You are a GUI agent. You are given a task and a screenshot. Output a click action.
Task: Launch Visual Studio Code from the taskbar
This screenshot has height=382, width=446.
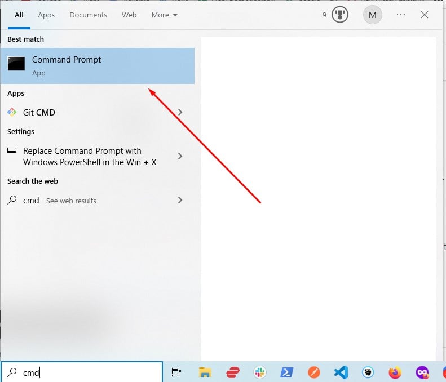click(341, 372)
